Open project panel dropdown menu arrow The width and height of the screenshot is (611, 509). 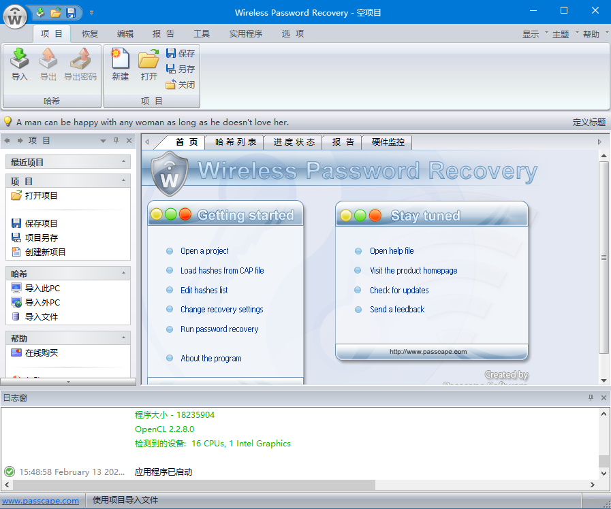point(104,141)
